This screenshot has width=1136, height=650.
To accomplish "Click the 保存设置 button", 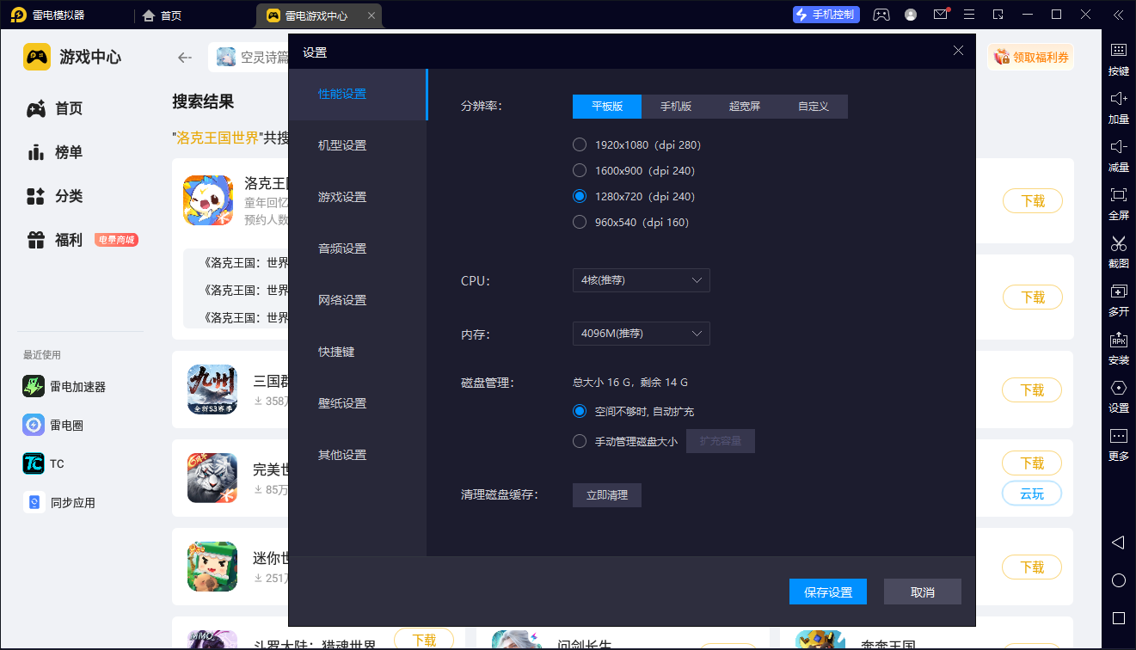I will pos(828,592).
